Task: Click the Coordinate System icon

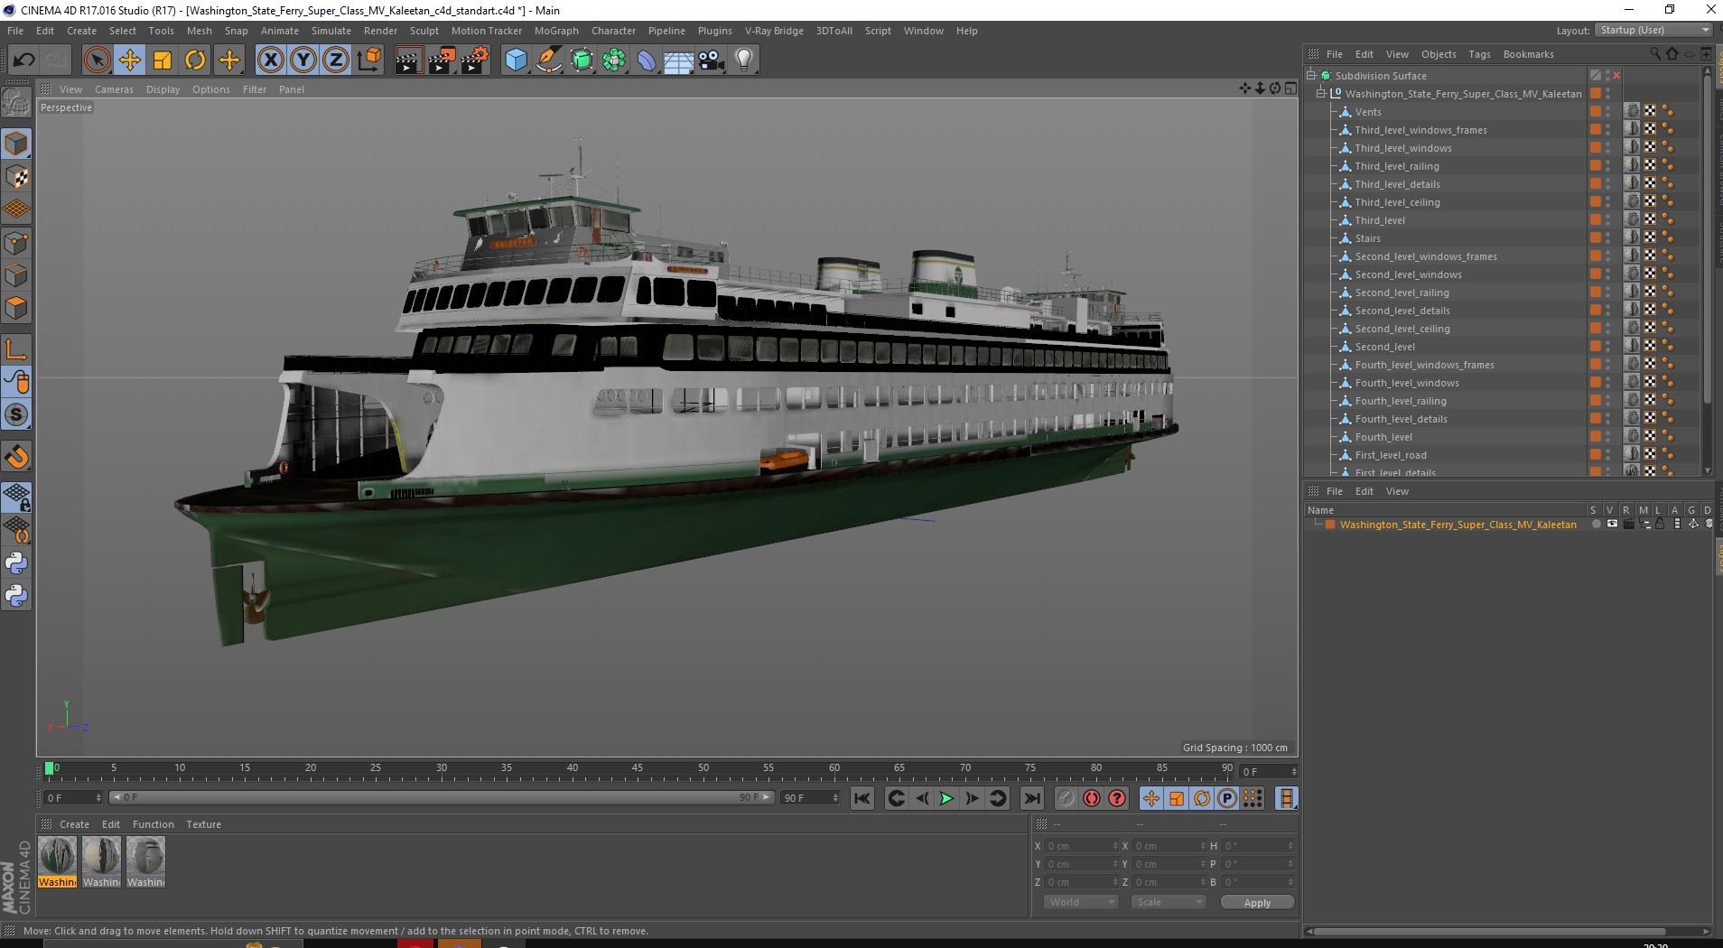Action: [x=368, y=60]
